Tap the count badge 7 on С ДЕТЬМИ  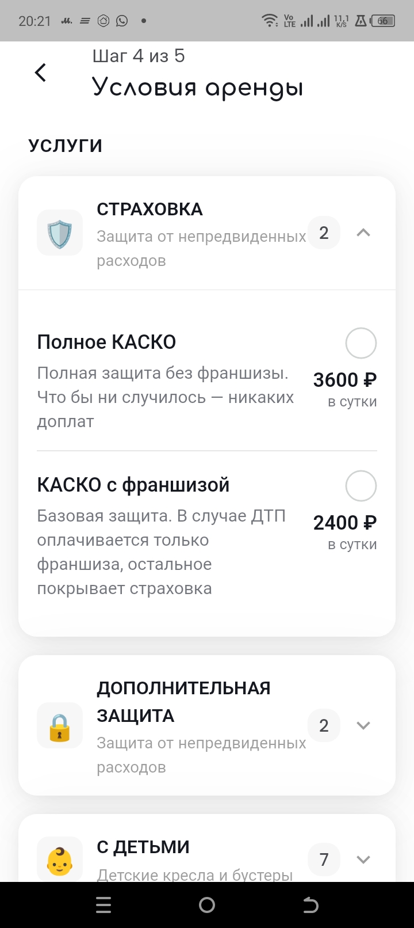pos(324,859)
